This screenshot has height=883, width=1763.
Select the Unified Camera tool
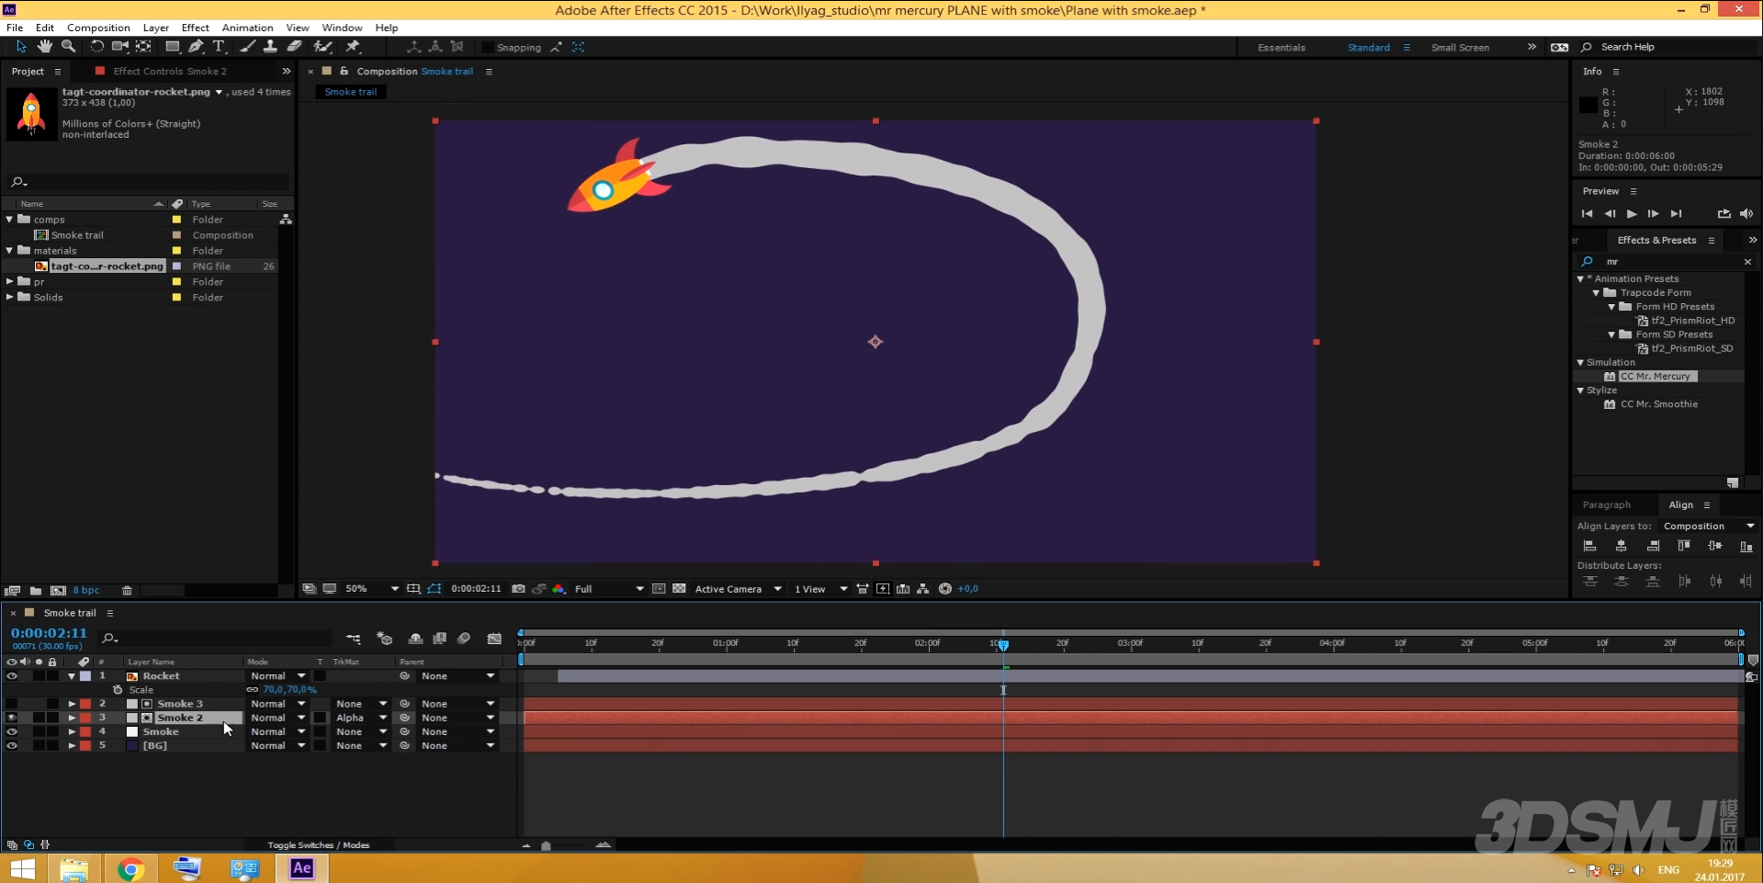[119, 46]
